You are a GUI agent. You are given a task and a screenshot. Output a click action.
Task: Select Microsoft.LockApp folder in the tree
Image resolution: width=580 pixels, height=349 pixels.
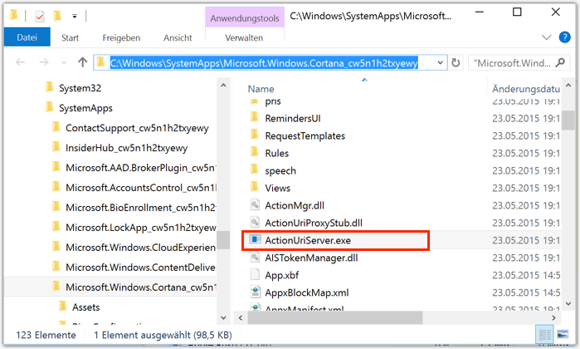pos(140,228)
